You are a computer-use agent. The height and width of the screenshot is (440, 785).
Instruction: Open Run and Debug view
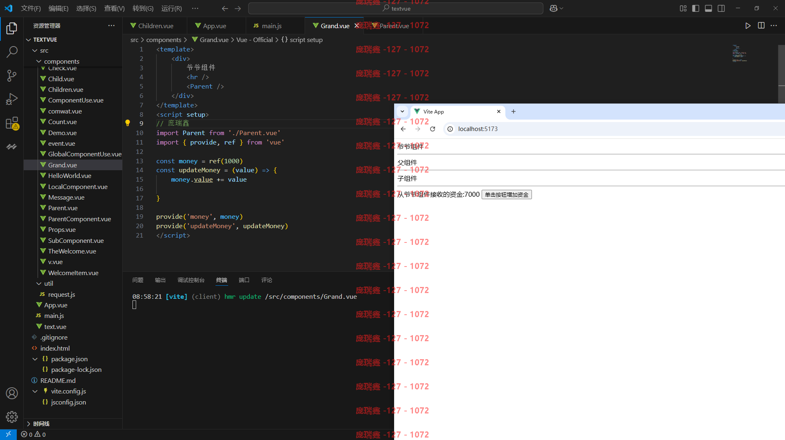point(12,99)
